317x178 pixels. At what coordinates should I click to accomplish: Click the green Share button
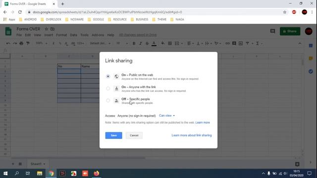click(x=290, y=31)
